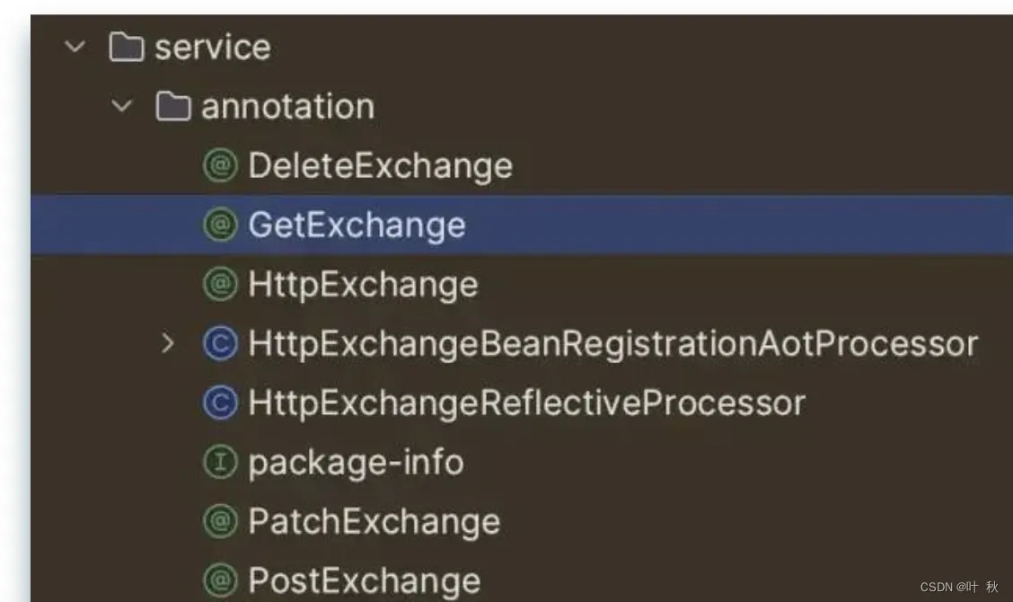The height and width of the screenshot is (602, 1013).
Task: Open the HttpExchange annotation file
Action: coord(363,285)
